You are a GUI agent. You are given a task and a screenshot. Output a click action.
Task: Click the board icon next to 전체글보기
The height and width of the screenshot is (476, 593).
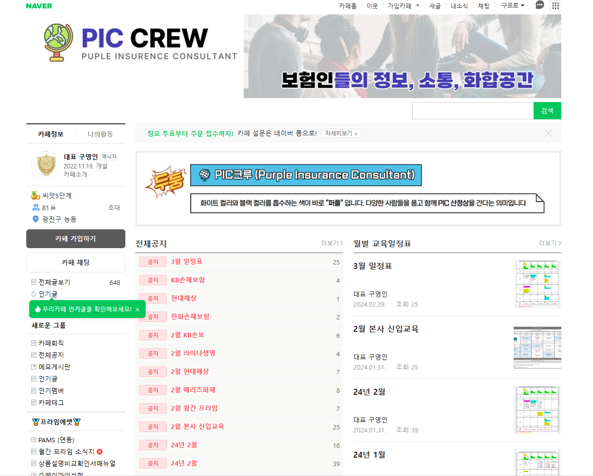(34, 282)
